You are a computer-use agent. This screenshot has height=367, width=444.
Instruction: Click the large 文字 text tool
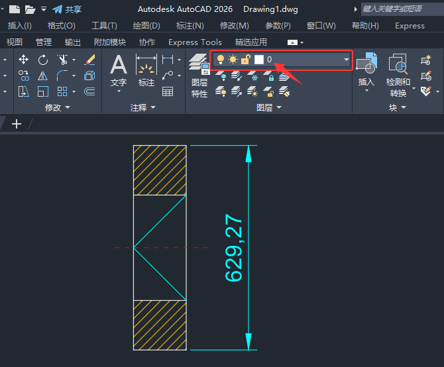click(x=119, y=70)
